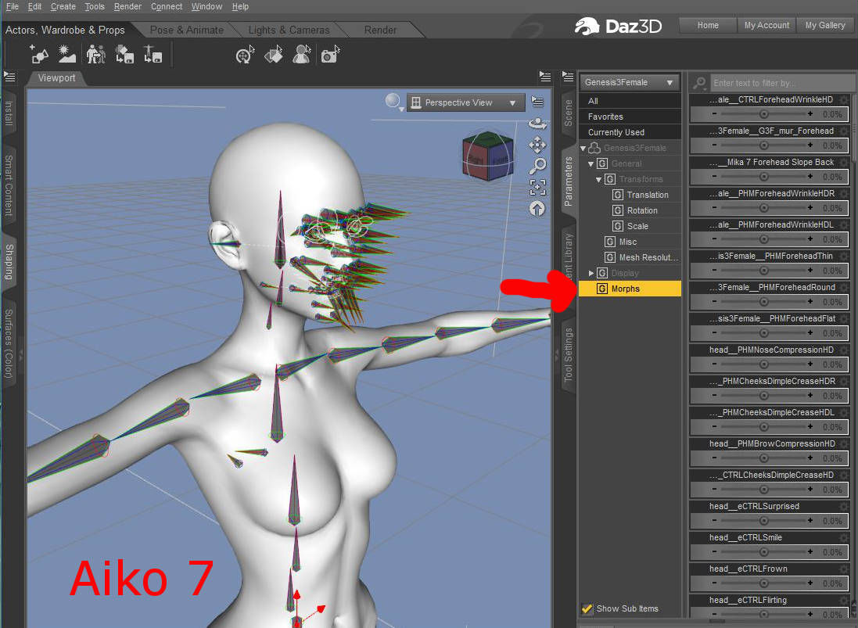Toggle the Show Sub Items checkbox

click(587, 609)
